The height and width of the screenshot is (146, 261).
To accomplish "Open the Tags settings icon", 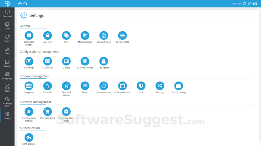I will pyautogui.click(x=66, y=36).
